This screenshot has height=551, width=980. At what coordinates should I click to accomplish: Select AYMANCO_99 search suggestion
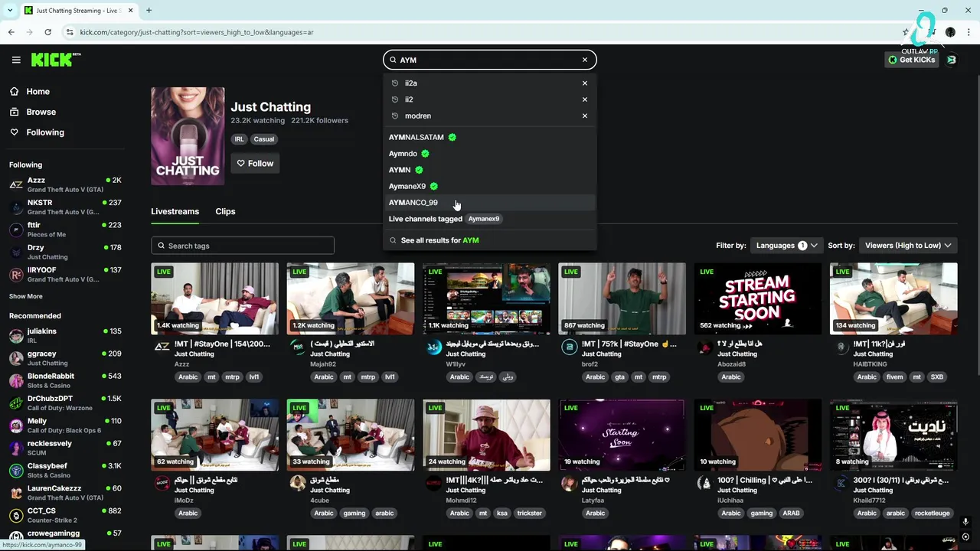[x=489, y=203]
